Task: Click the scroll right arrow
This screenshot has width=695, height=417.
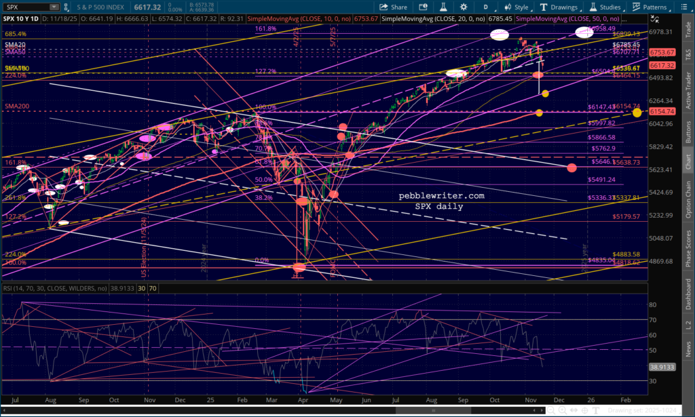Action: click(542, 410)
